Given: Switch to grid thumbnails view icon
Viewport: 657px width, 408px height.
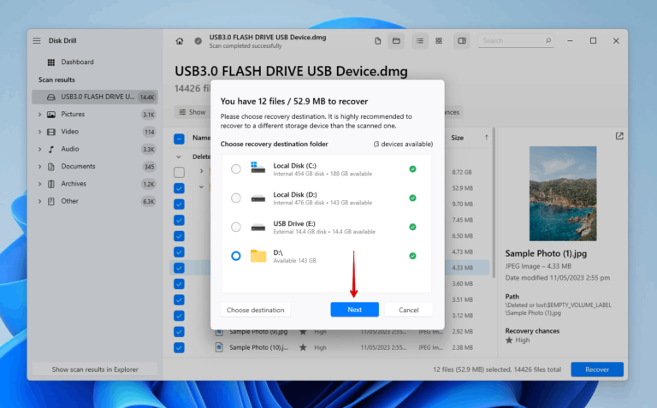Looking at the screenshot, I should click(439, 41).
